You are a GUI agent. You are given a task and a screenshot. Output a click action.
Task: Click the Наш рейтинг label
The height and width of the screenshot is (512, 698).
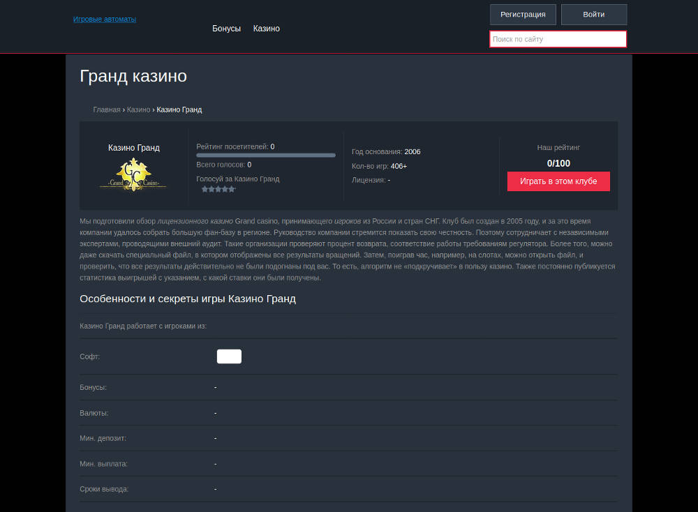tap(558, 148)
